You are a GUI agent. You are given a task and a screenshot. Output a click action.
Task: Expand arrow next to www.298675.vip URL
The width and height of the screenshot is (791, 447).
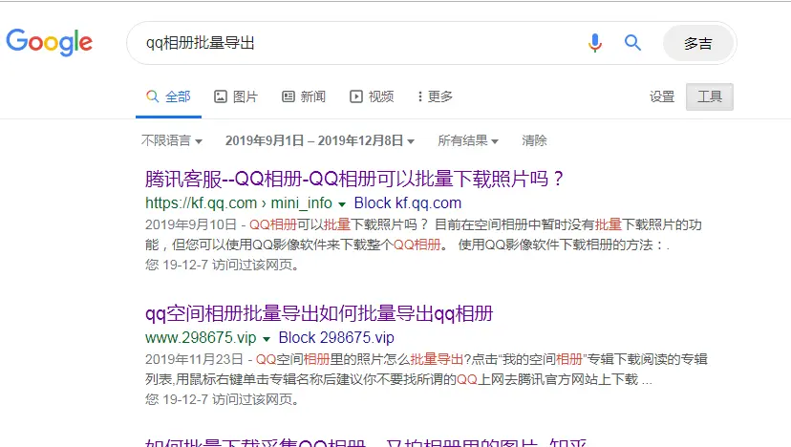point(267,339)
